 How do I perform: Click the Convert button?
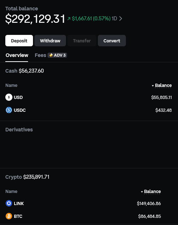112,41
